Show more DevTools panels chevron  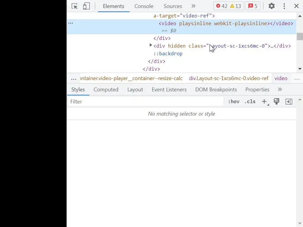(x=194, y=6)
